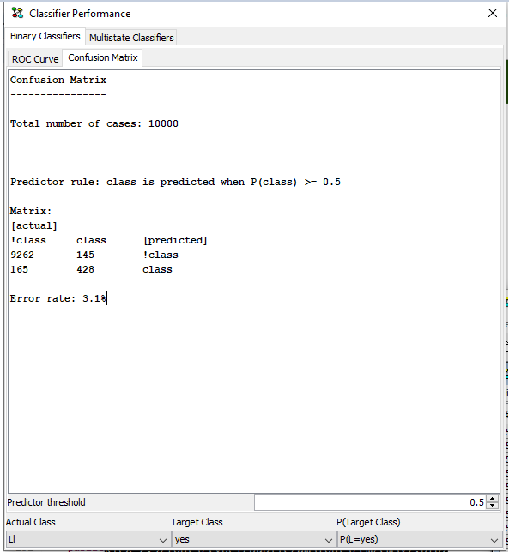Click the 'Actual Class' label
The image size is (509, 552).
[31, 522]
